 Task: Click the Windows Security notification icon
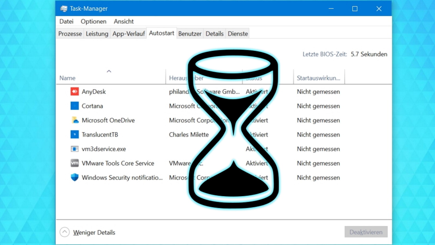pyautogui.click(x=74, y=177)
